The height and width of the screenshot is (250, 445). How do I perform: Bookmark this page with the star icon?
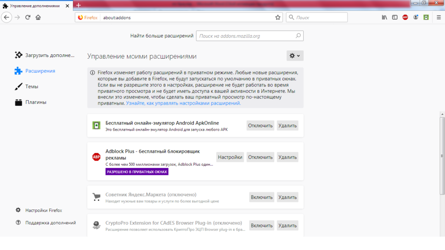278,17
